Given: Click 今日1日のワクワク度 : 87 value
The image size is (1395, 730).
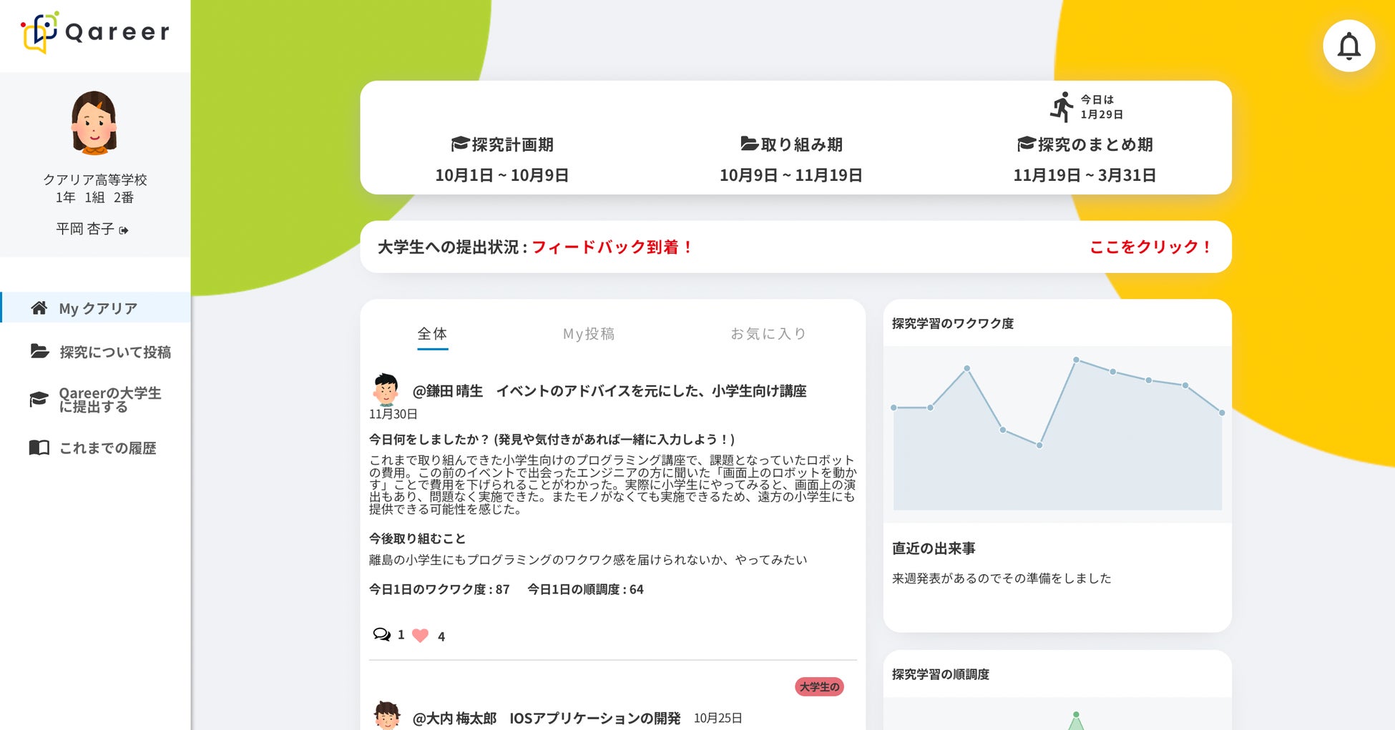Looking at the screenshot, I should pyautogui.click(x=439, y=590).
